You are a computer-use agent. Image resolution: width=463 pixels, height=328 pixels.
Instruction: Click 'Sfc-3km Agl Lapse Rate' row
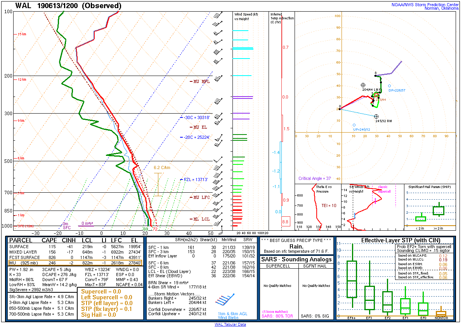(42, 297)
